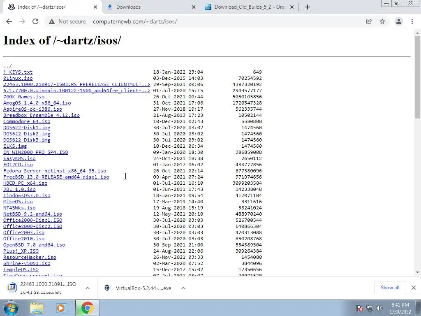
Task: Close the Index of /~dartz/isos/ tab
Action: pos(95,7)
